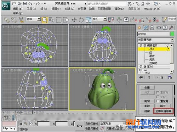The width and height of the screenshot is (177, 132).
Task: Switch to the Modify command panel tab
Action: click(x=146, y=28)
